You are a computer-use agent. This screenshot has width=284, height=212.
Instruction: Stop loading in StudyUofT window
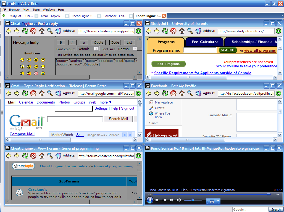[x=173, y=31]
